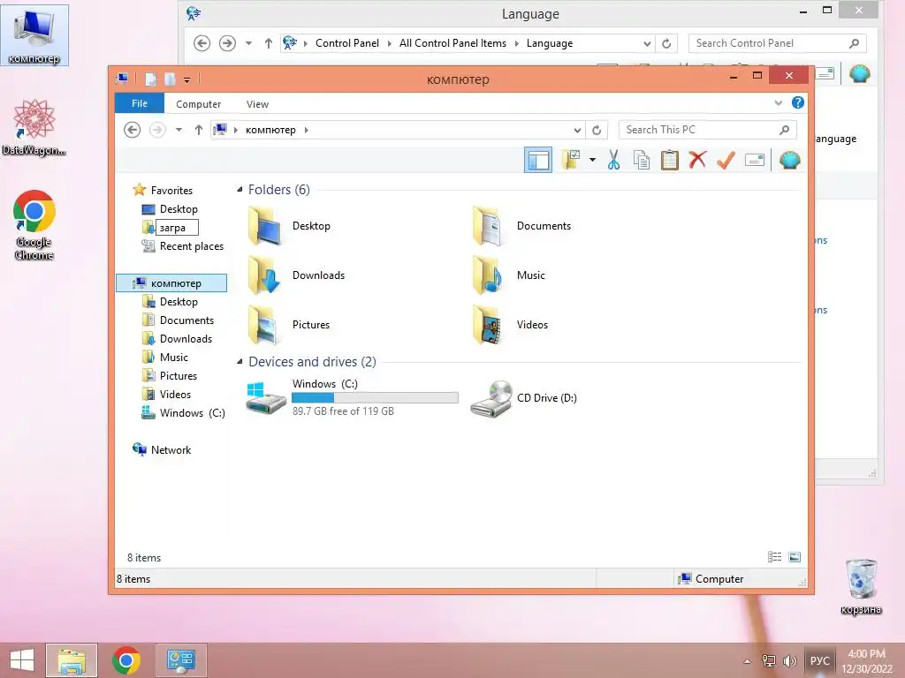This screenshot has width=905, height=678.
Task: Click the Cut scissors toolbar icon
Action: pos(613,161)
